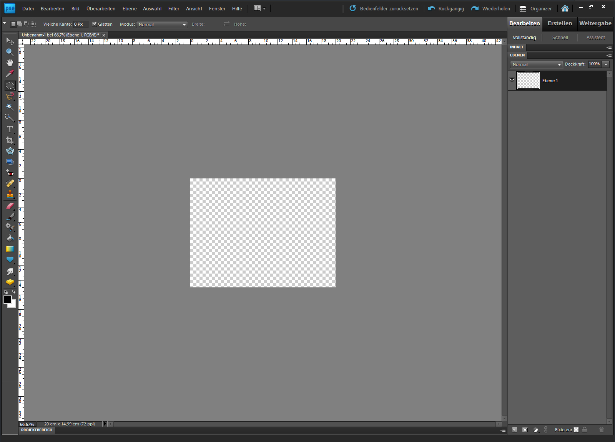Select the Eraser tool
This screenshot has width=615, height=442.
[10, 206]
